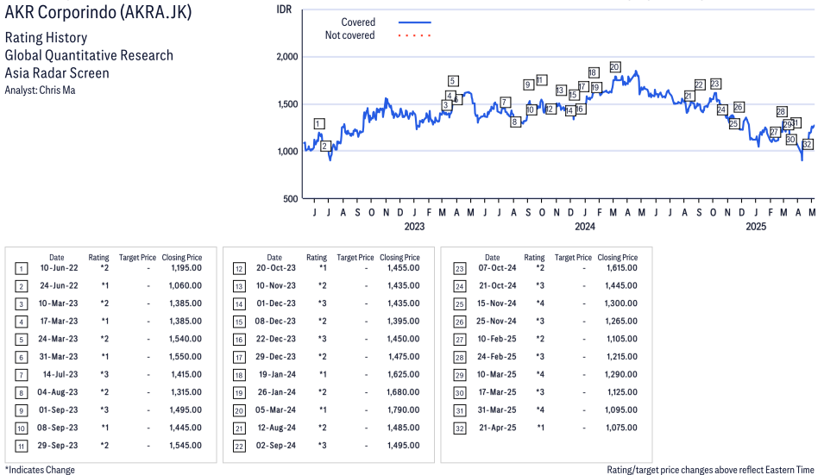The width and height of the screenshot is (824, 475).
Task: Click chart marker 9 on the price chart
Action: (528, 84)
